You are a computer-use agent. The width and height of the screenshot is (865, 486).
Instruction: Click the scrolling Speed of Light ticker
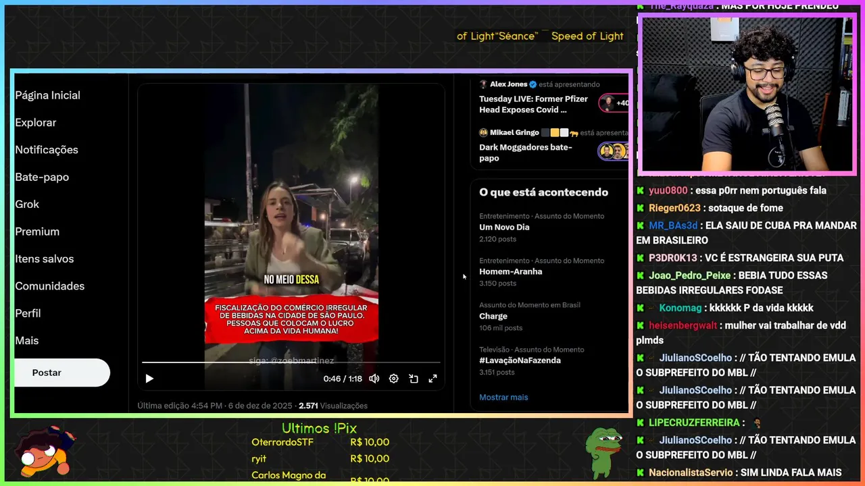click(541, 36)
